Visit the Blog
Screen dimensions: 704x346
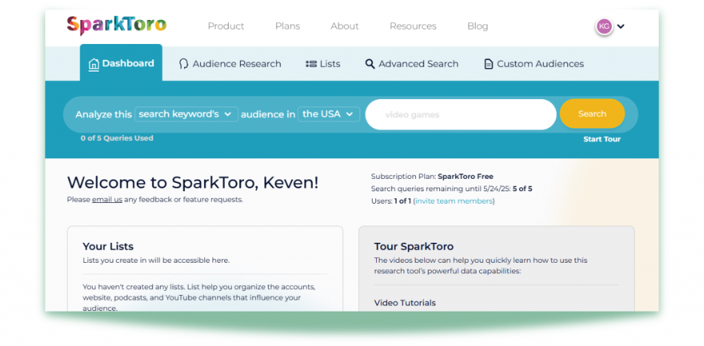point(477,26)
